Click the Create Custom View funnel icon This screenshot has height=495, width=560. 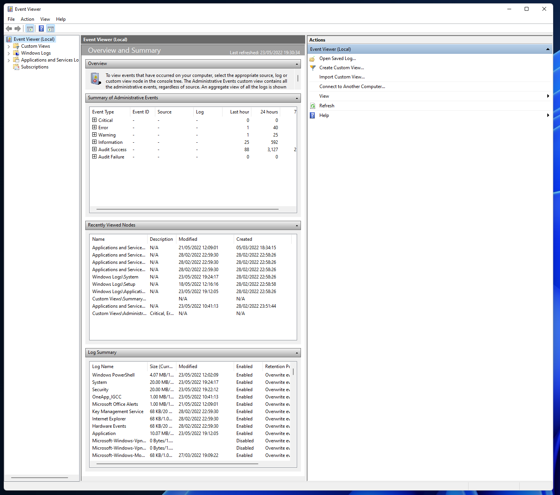(313, 68)
